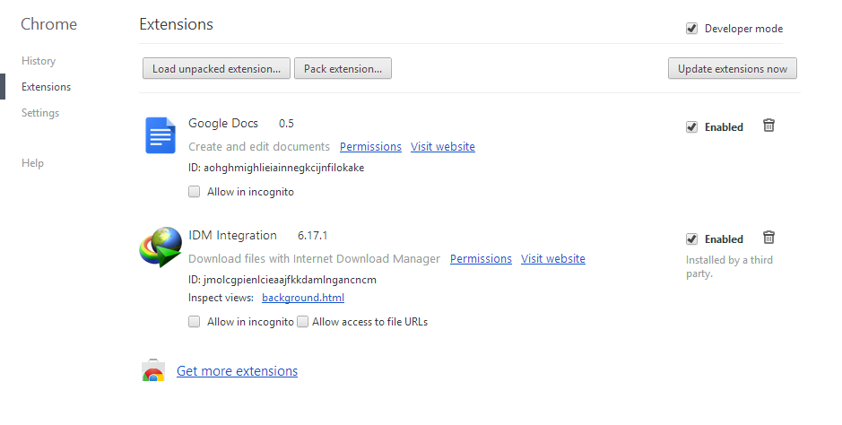
Task: Enable Allow access to file URLs
Action: click(x=303, y=321)
